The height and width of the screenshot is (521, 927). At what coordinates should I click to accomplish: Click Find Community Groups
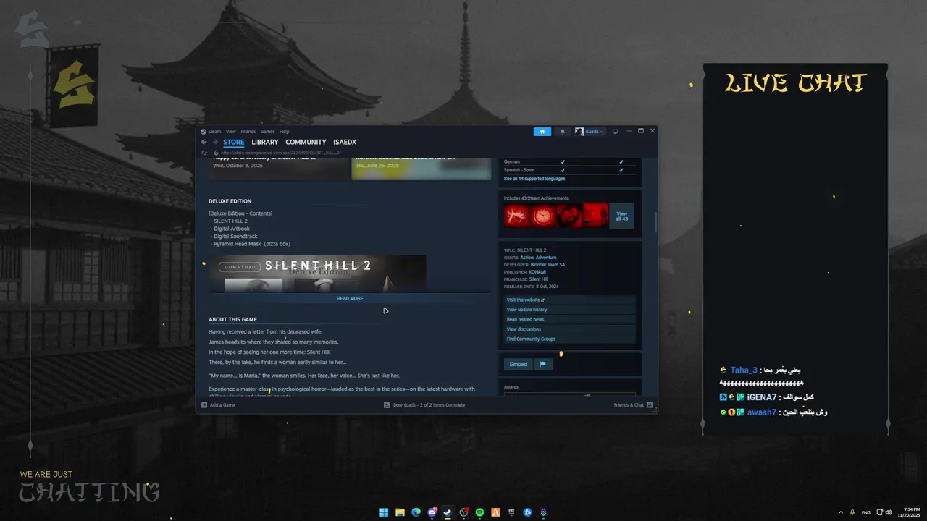570,339
